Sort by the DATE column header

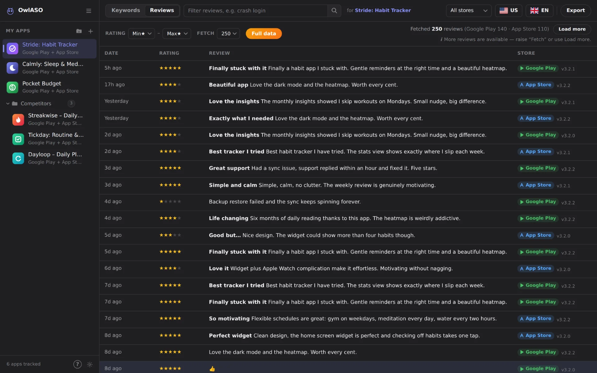pyautogui.click(x=111, y=53)
